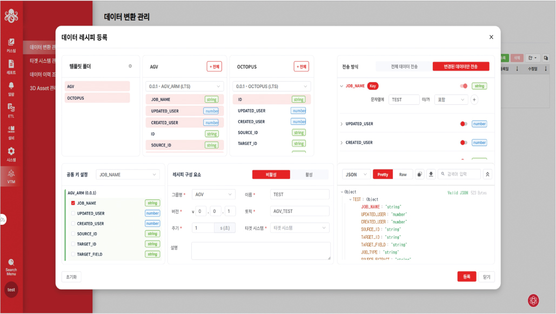Open the AGV version dropdown 0.0.1 - AGV_ARM (LTS)
556x314 pixels.
point(184,86)
